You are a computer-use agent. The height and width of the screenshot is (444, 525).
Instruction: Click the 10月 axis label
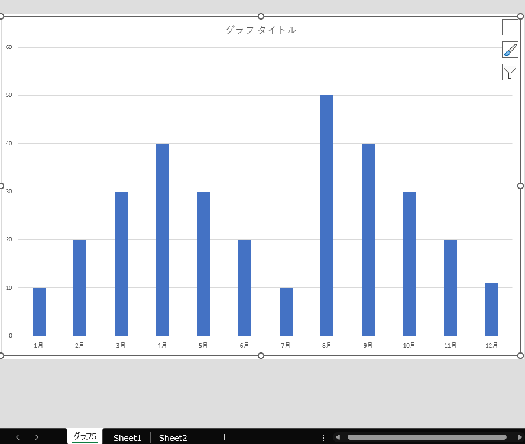[x=409, y=345]
